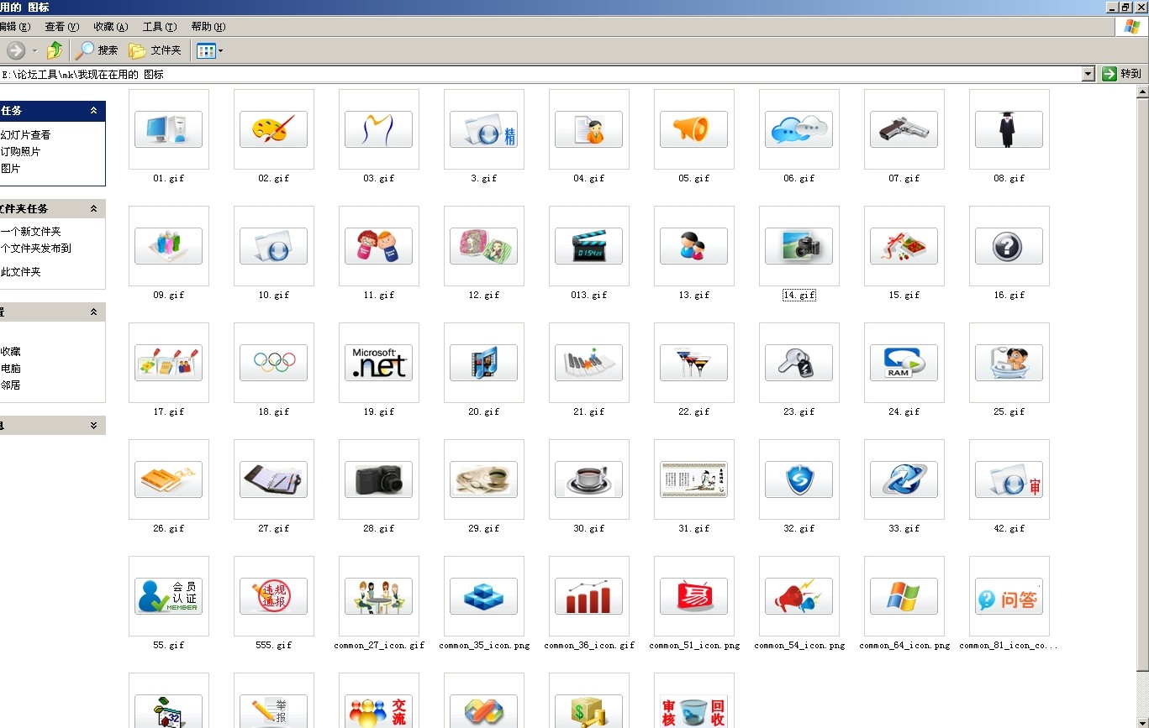
Task: Click the 邻居 link in the sidebar
Action: pos(10,385)
